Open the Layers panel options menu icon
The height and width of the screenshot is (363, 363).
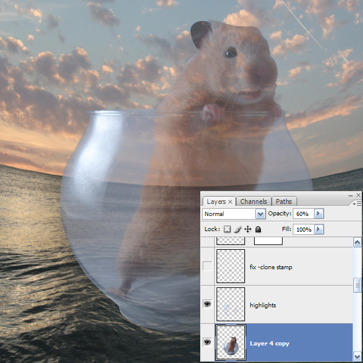[355, 202]
